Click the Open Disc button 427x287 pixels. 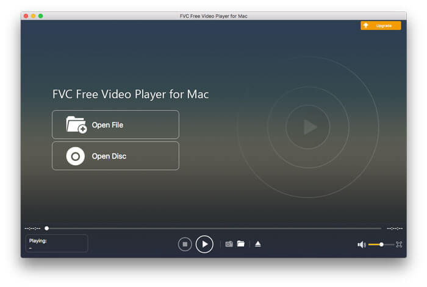(115, 156)
